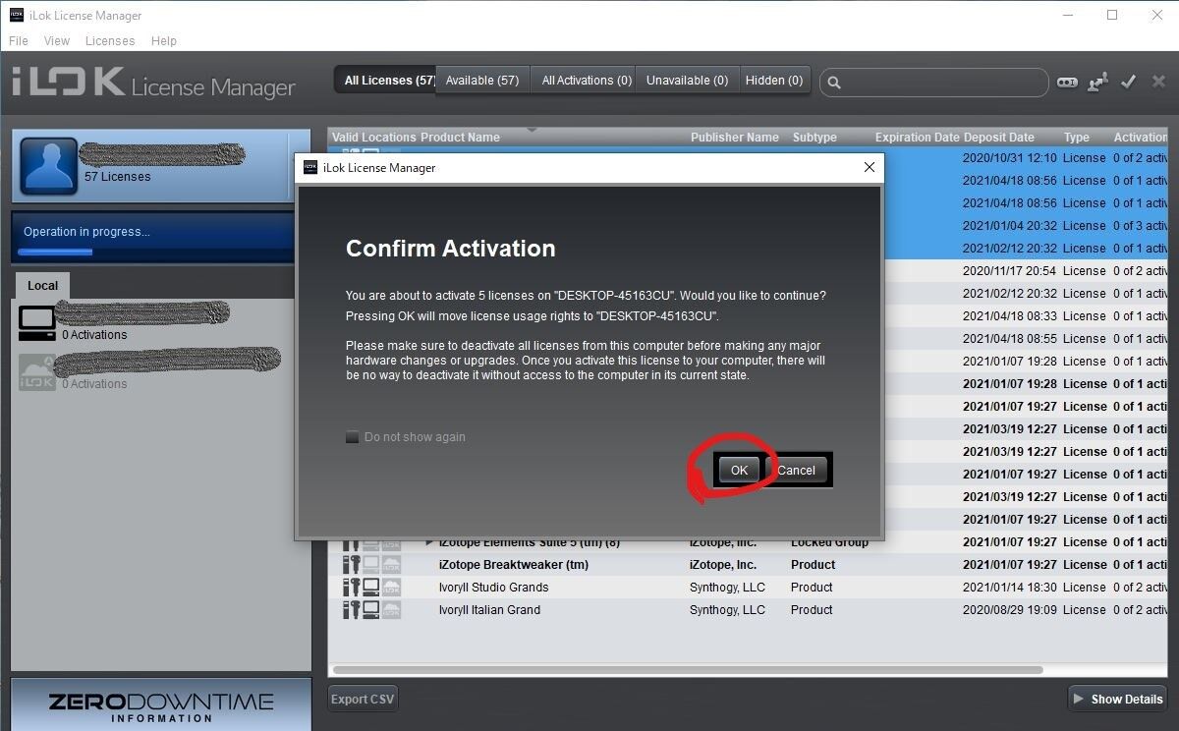Sort by Expiration Date column header
Viewport: 1179px width, 731px height.
click(x=917, y=138)
